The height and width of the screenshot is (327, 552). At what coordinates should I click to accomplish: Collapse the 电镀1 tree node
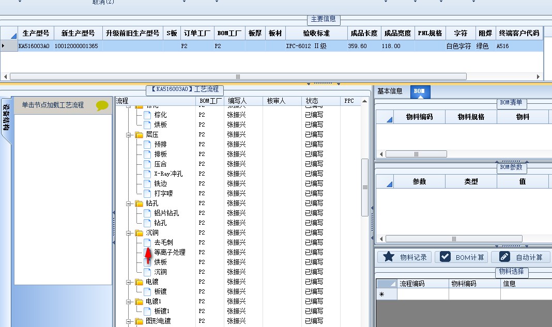coord(129,302)
